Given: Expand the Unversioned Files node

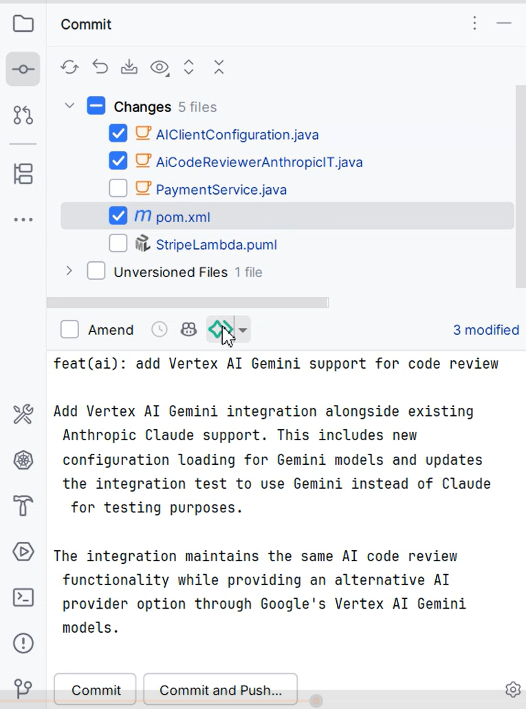Looking at the screenshot, I should click(69, 272).
